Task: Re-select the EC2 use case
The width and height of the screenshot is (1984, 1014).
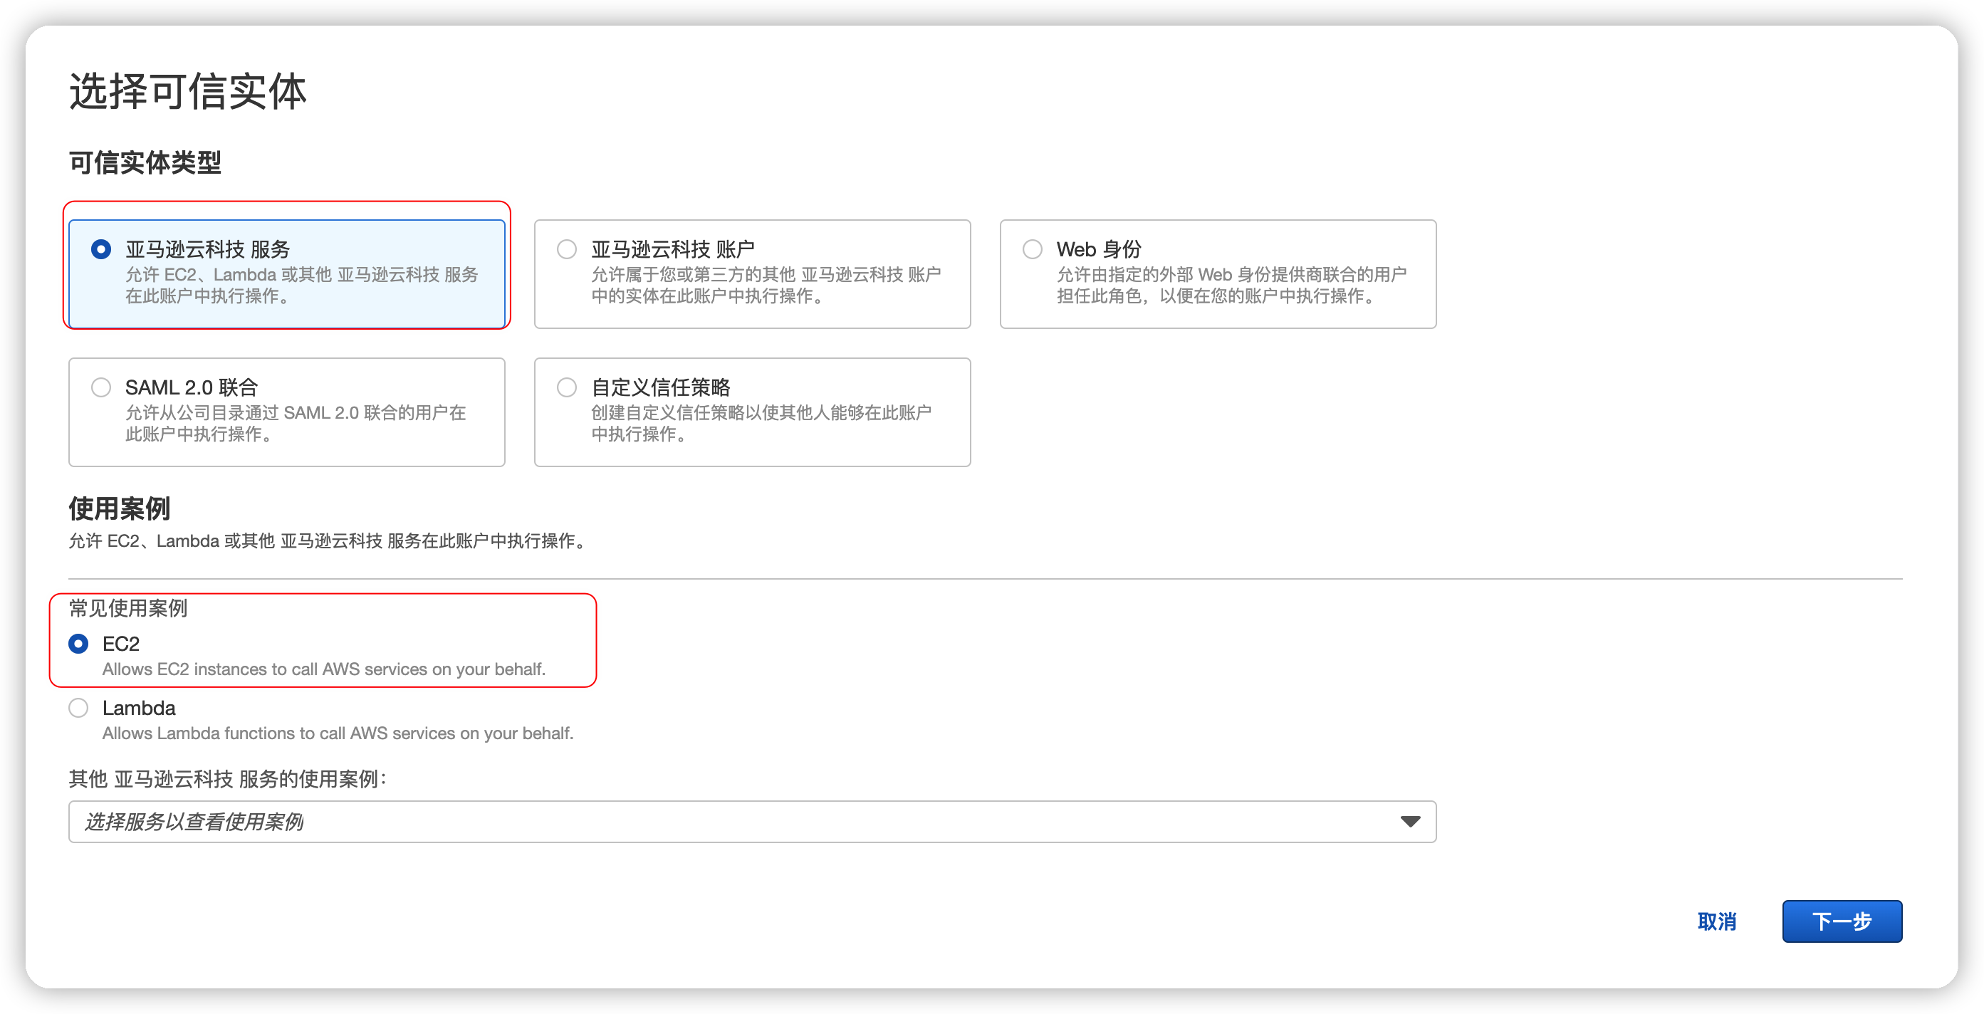Action: [x=78, y=644]
